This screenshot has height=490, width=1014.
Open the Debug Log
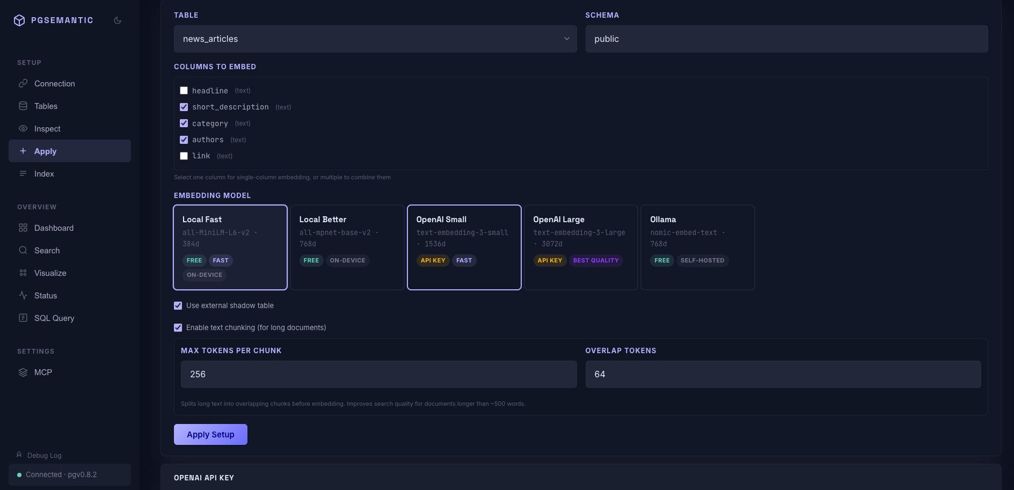coord(43,455)
